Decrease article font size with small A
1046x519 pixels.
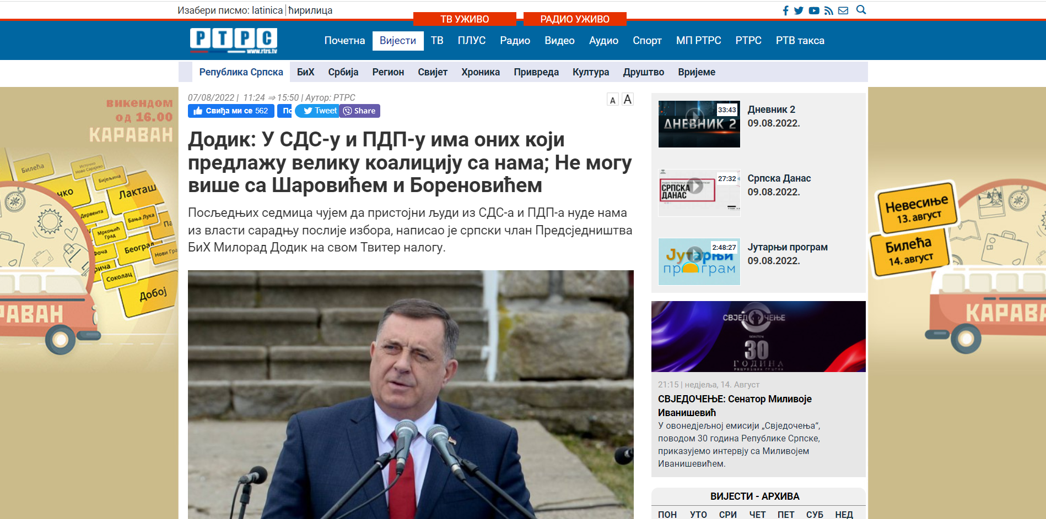pyautogui.click(x=613, y=100)
